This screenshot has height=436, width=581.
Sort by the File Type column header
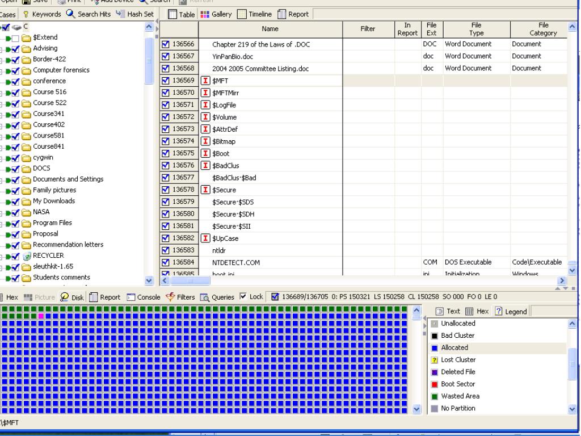click(477, 29)
